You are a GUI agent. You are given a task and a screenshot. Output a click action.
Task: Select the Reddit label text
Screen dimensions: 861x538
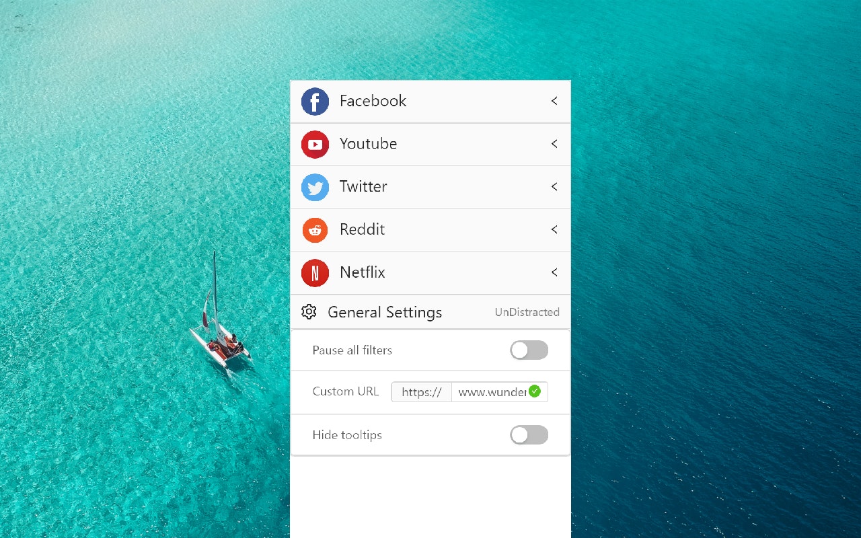[362, 230]
